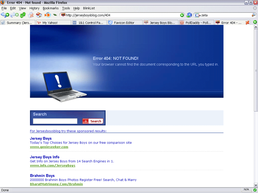Open the BlinkList menu

tap(89, 8)
